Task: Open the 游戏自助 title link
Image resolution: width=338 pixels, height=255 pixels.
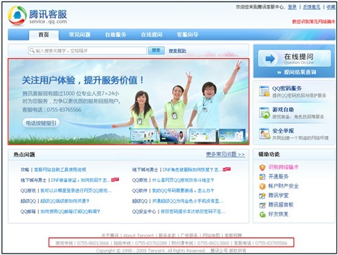Action: coord(283,109)
